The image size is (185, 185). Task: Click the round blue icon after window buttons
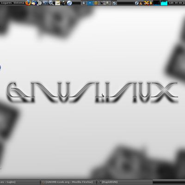tap(114, 3)
